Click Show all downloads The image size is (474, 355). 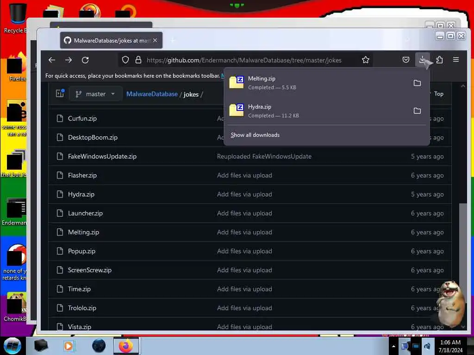pyautogui.click(x=255, y=135)
